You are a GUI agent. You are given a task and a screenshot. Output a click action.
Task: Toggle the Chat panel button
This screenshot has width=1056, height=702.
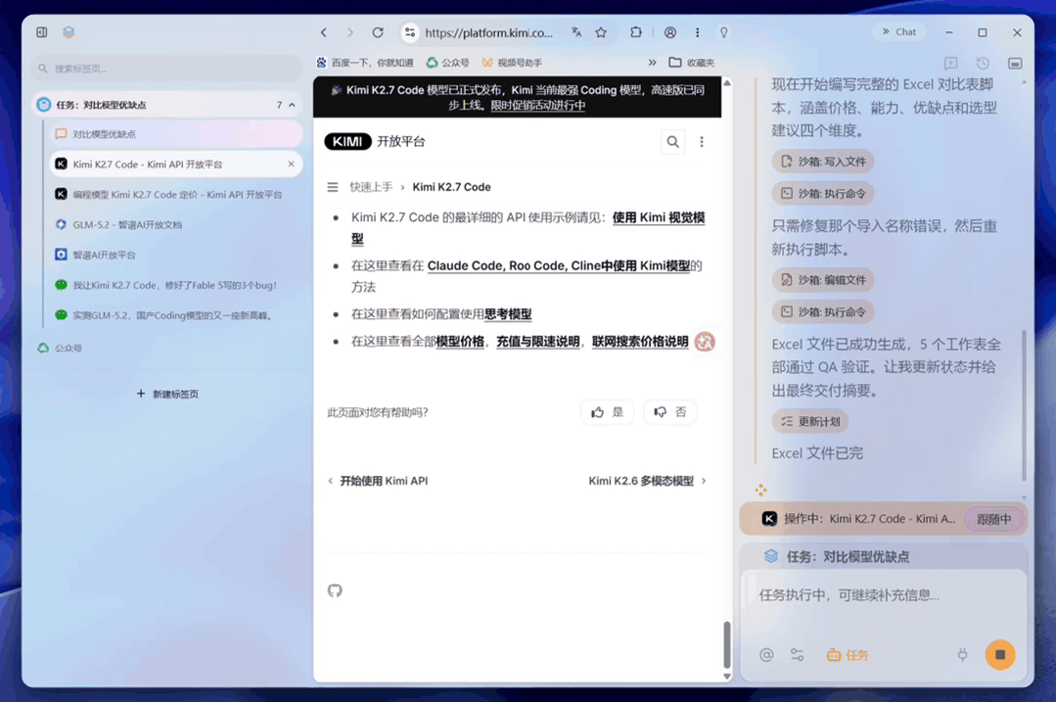pos(899,31)
